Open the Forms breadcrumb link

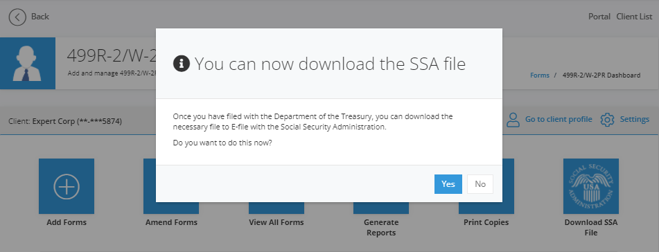(540, 75)
